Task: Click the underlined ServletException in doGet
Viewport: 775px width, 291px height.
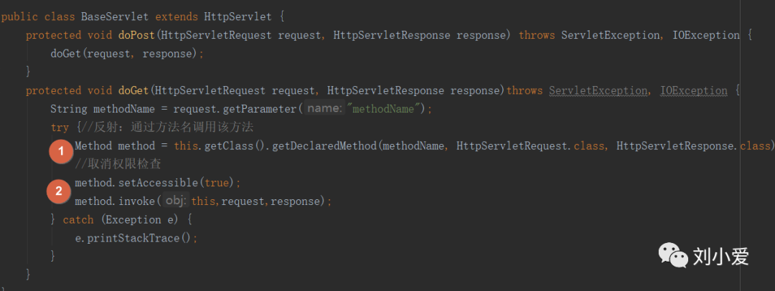Action: click(598, 91)
